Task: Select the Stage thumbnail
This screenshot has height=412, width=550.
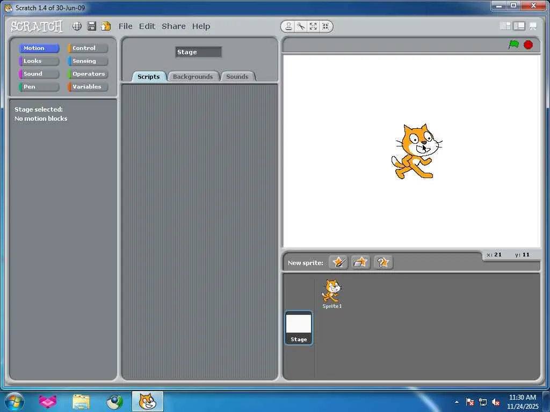Action: pos(299,328)
